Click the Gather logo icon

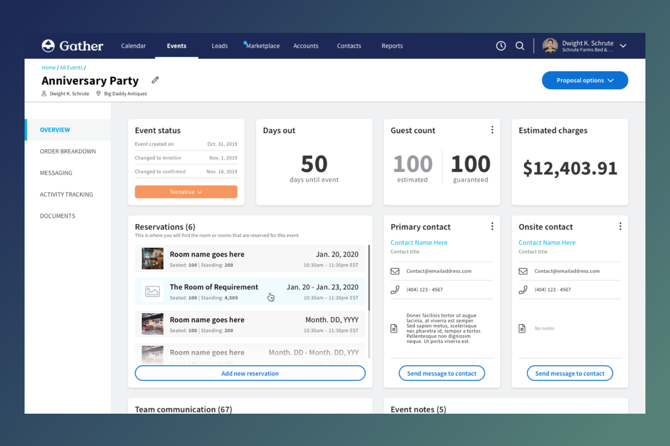(49, 46)
